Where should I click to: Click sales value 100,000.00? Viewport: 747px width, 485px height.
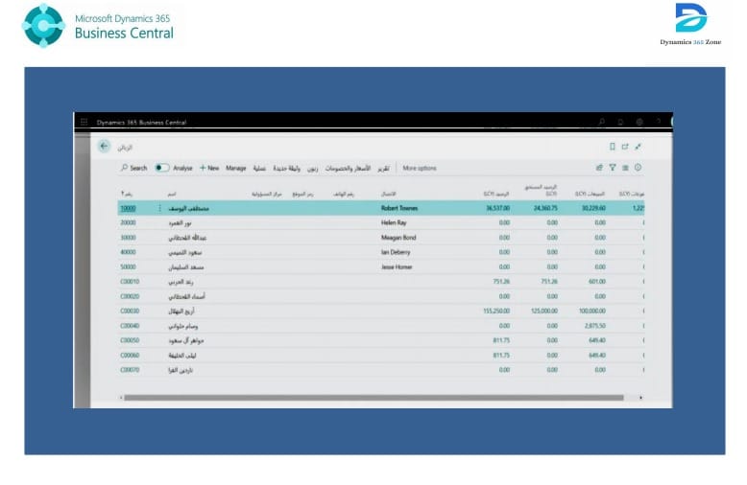tap(592, 311)
